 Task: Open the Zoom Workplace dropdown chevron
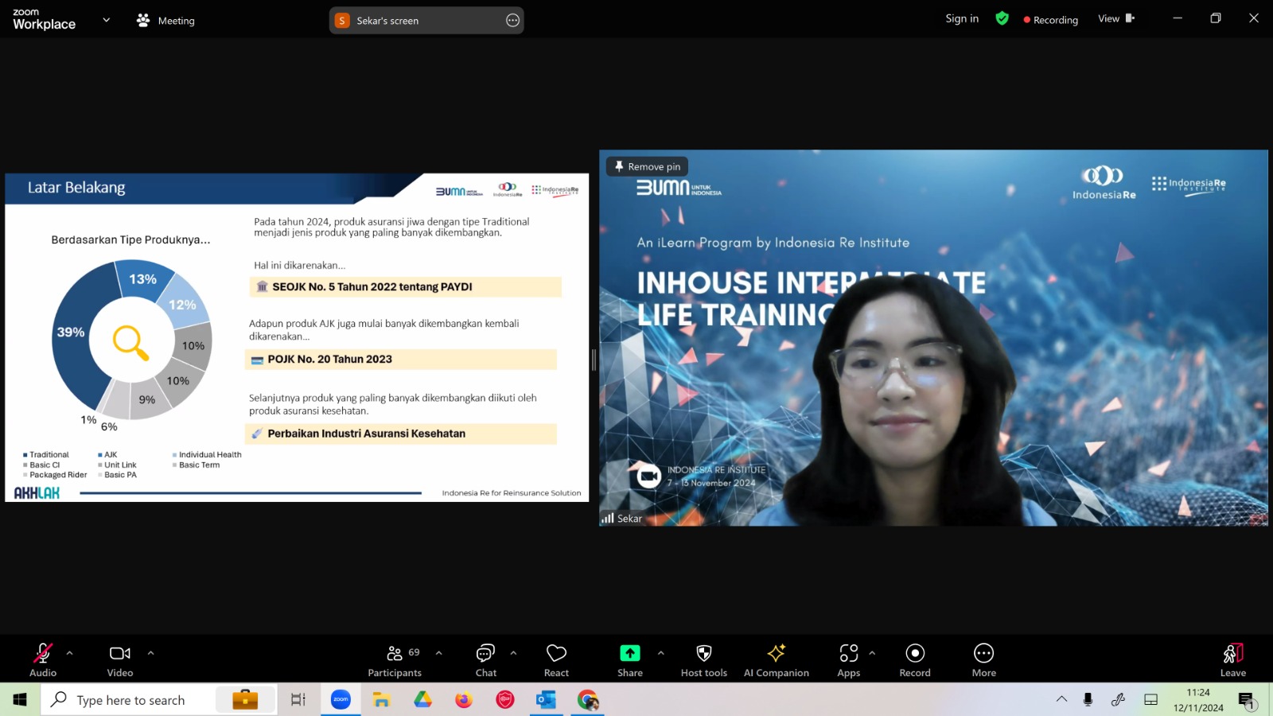106,20
